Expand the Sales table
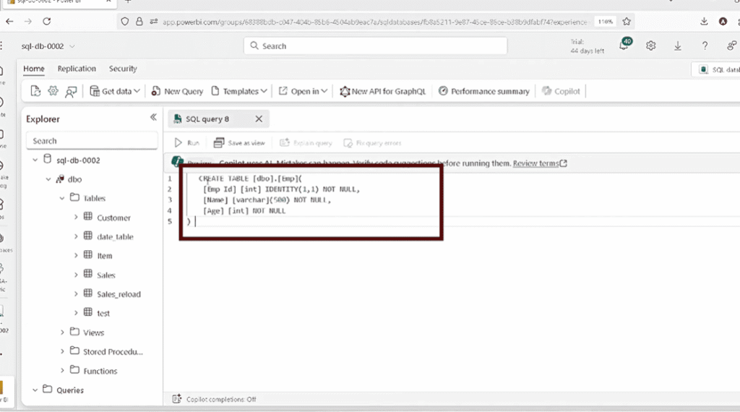The width and height of the screenshot is (740, 412). click(x=75, y=275)
